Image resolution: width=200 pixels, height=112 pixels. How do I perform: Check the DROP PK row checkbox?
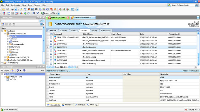coord(51,41)
